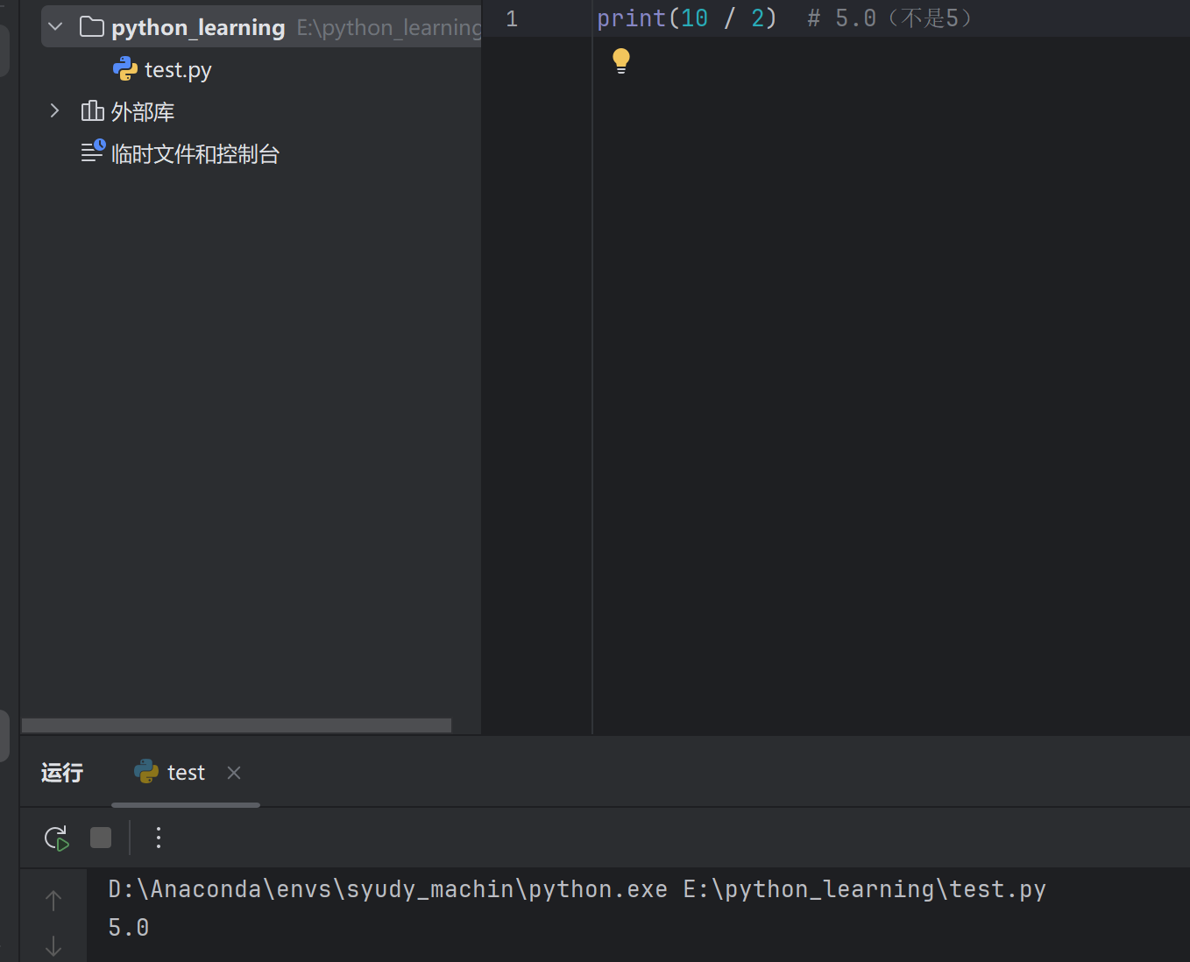
Task: Click the python_learning folder icon
Action: (92, 27)
